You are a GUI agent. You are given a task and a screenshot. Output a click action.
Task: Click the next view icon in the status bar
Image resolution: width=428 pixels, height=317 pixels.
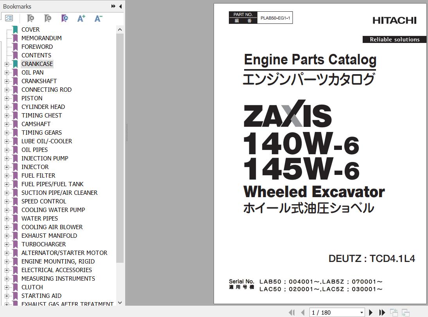(406, 312)
